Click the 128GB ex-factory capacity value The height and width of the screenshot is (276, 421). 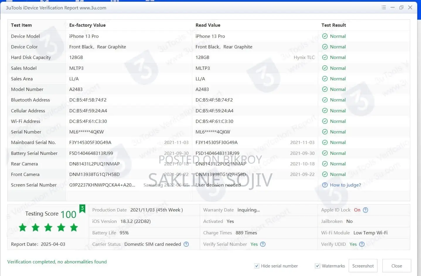click(x=76, y=57)
